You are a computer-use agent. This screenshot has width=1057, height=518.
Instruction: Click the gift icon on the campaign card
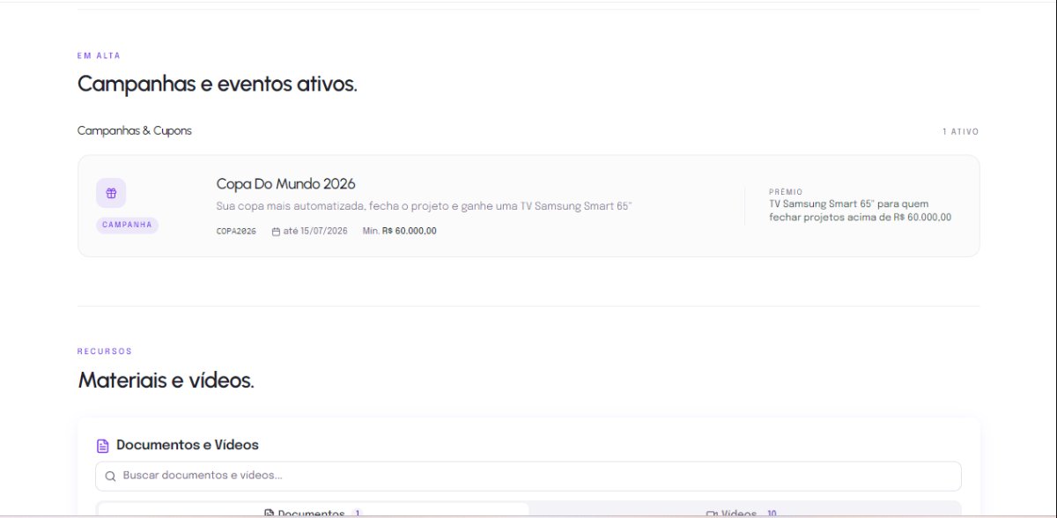pyautogui.click(x=111, y=193)
